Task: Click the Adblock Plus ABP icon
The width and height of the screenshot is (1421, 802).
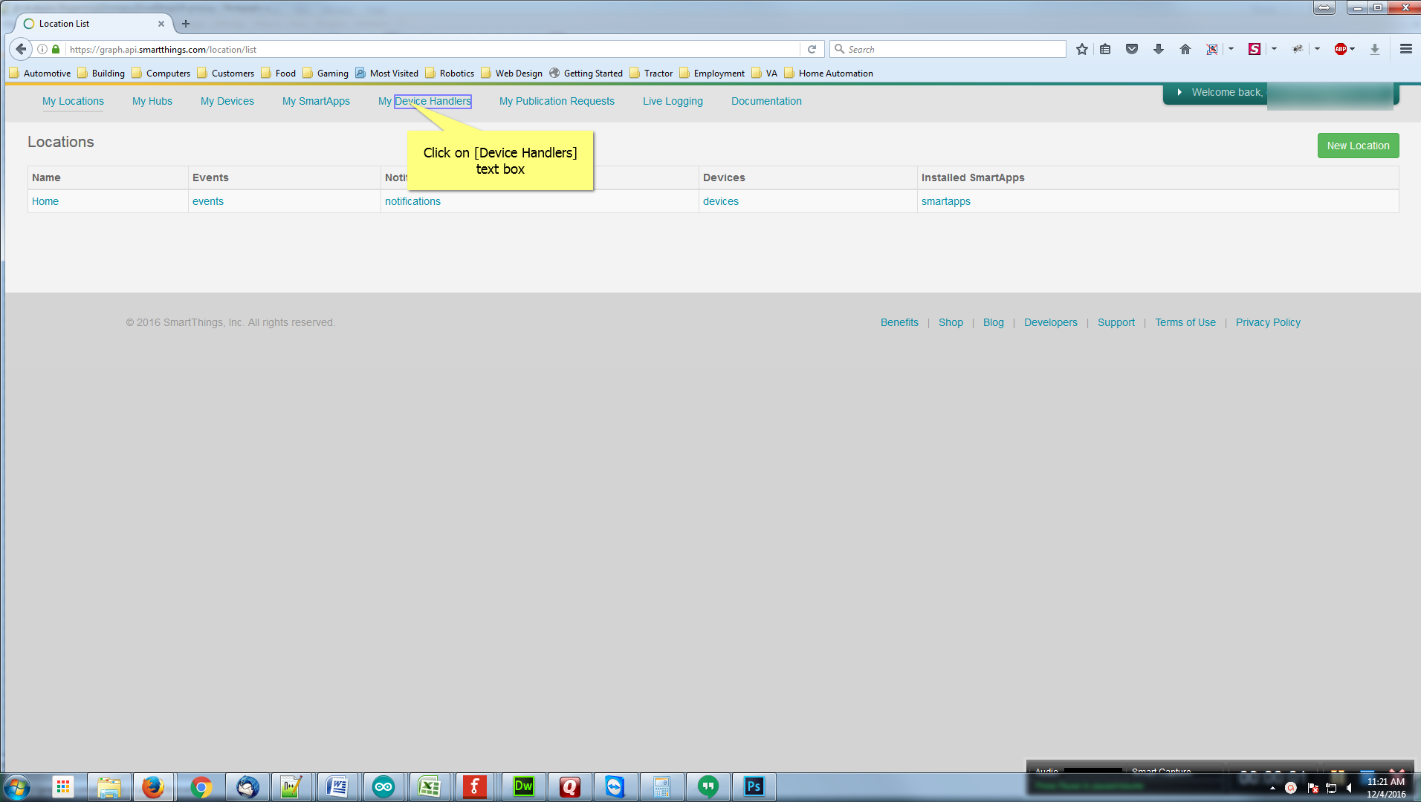Action: tap(1340, 49)
